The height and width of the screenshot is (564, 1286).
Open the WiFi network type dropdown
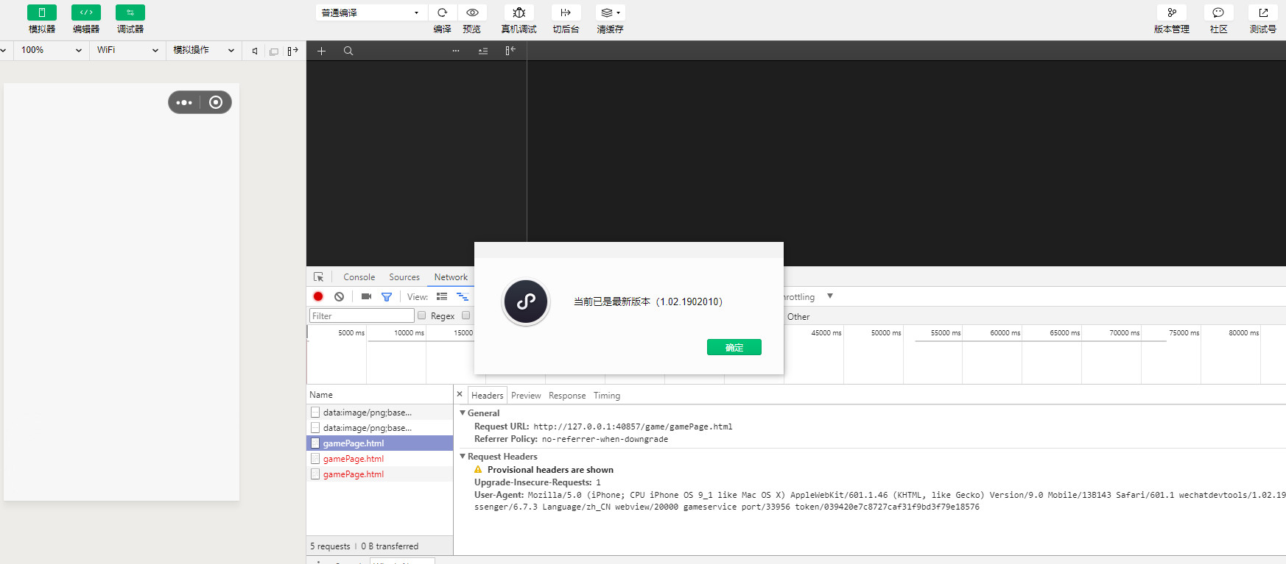127,50
